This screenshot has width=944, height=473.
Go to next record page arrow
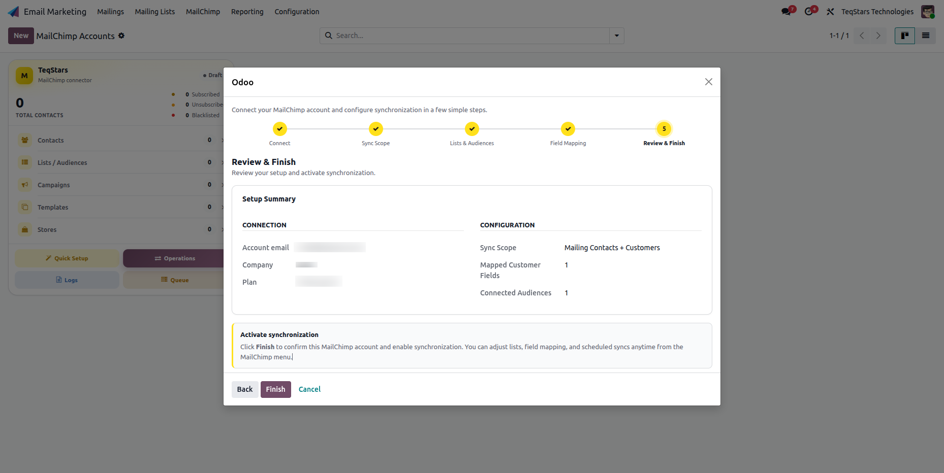[x=878, y=36]
